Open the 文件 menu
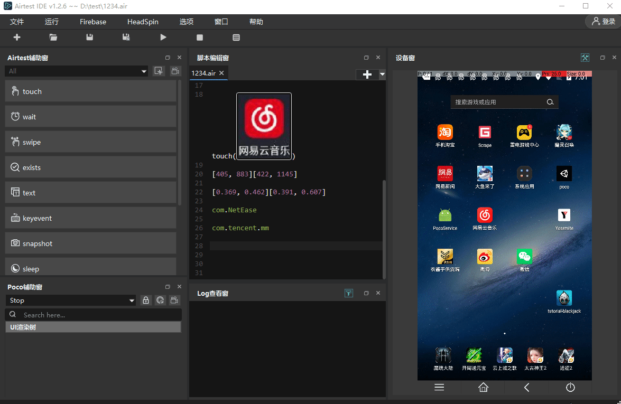 coord(16,22)
